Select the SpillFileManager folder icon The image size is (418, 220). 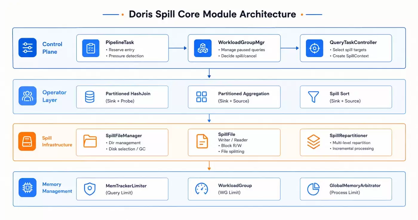90,141
